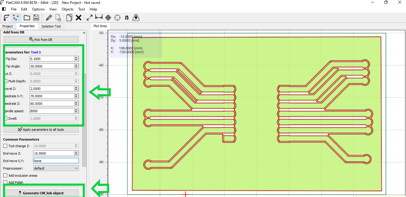
Task: Copy object using the pages icon
Action: click(x=69, y=18)
